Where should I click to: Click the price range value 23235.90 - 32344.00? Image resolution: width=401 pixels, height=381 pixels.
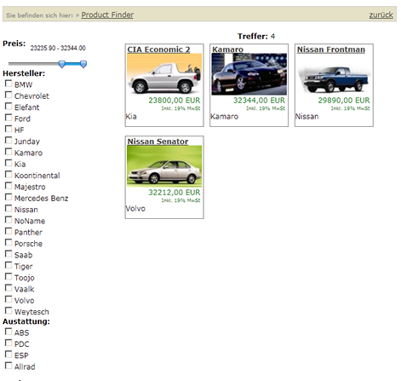[x=58, y=48]
